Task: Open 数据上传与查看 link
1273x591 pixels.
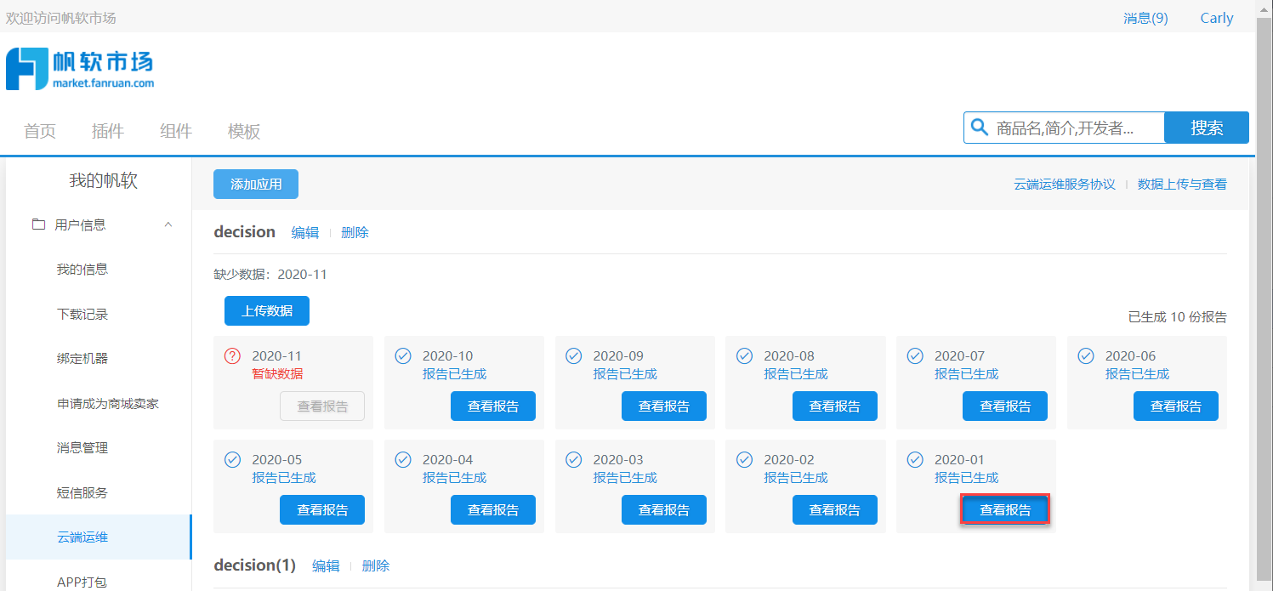Action: click(x=1182, y=184)
